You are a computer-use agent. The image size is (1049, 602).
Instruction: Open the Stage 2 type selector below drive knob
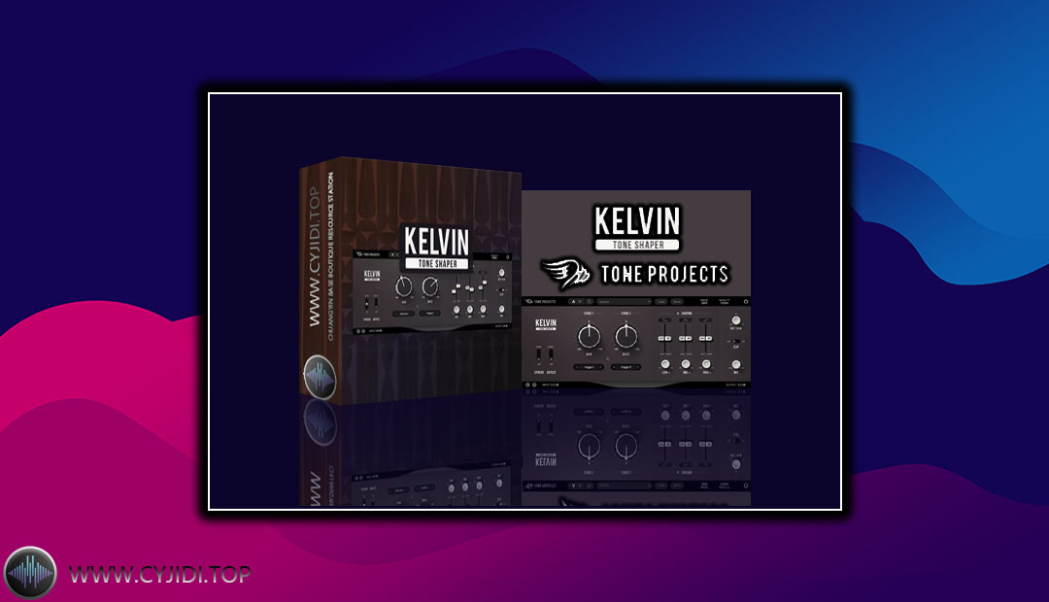coord(626,367)
